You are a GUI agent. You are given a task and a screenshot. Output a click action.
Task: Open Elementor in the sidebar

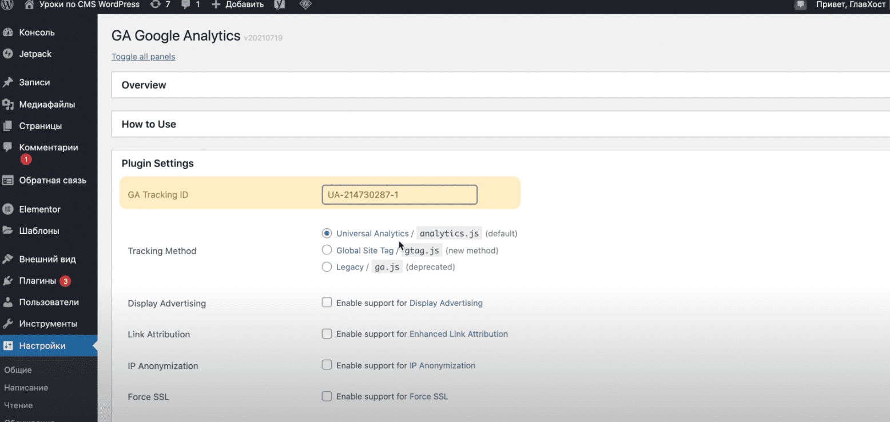click(39, 209)
